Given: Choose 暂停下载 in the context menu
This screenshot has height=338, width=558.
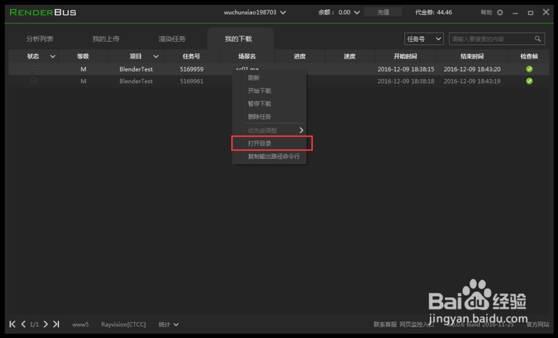Looking at the screenshot, I should point(259,104).
